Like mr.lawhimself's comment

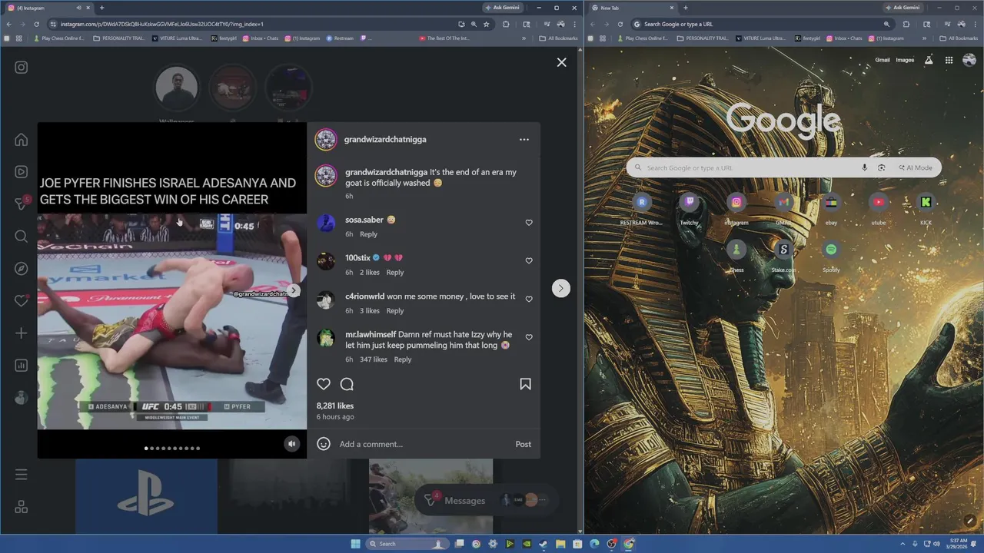point(529,337)
